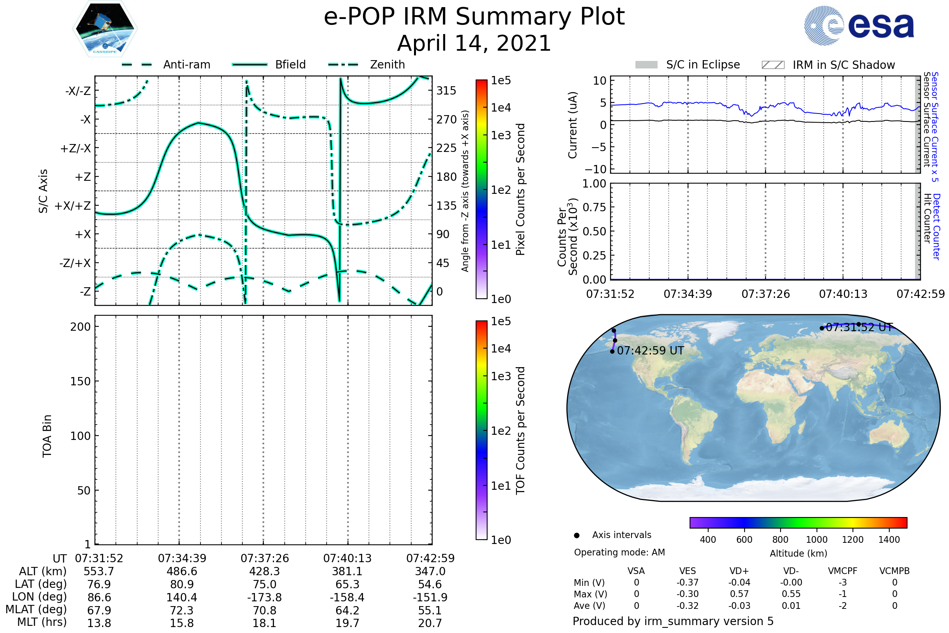Click the e-POP IRM Summary Plot title
The image size is (949, 633).
474,17
